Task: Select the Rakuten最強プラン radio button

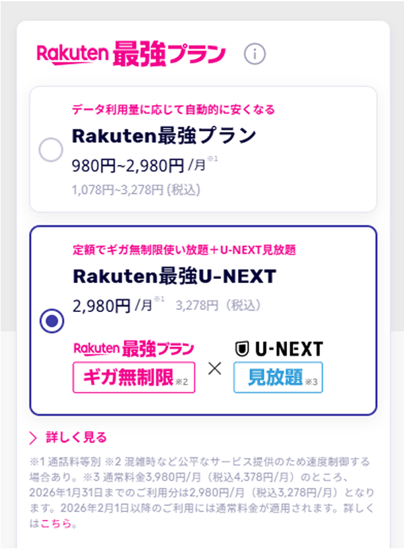Action: tap(51, 150)
